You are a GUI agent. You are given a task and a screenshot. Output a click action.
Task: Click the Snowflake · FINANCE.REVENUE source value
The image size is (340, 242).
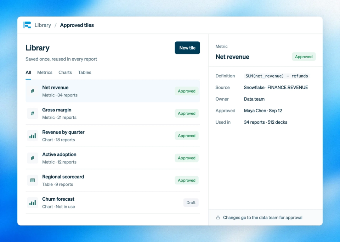(276, 87)
